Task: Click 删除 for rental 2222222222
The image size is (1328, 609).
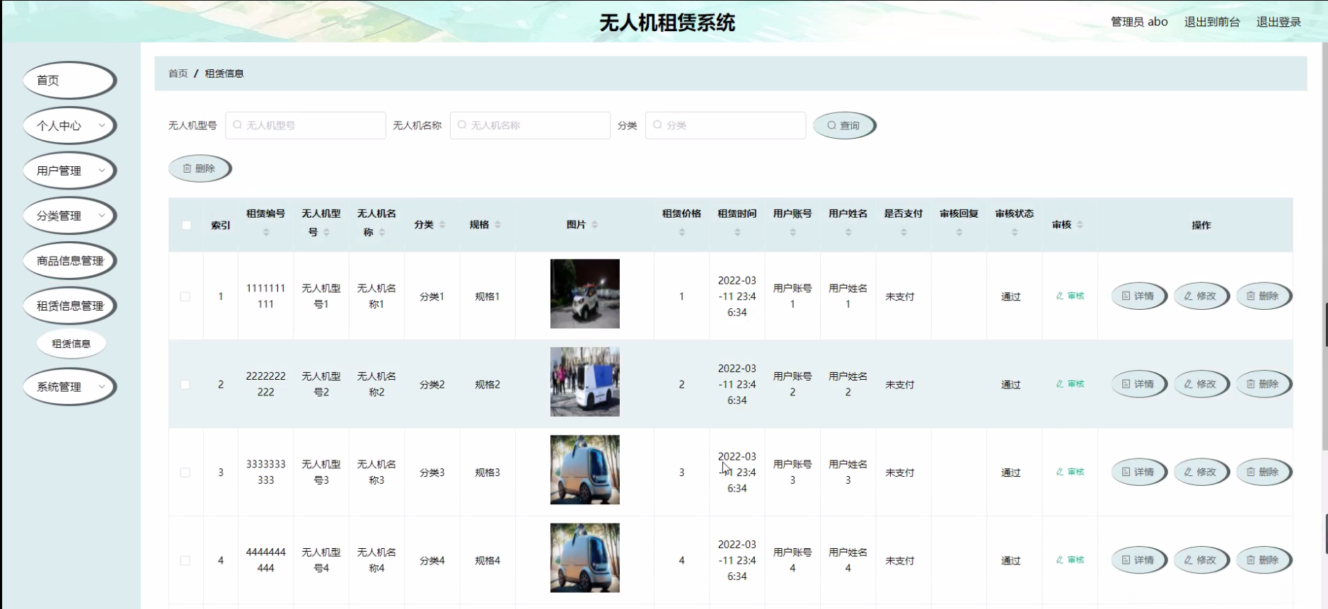Action: 1263,384
